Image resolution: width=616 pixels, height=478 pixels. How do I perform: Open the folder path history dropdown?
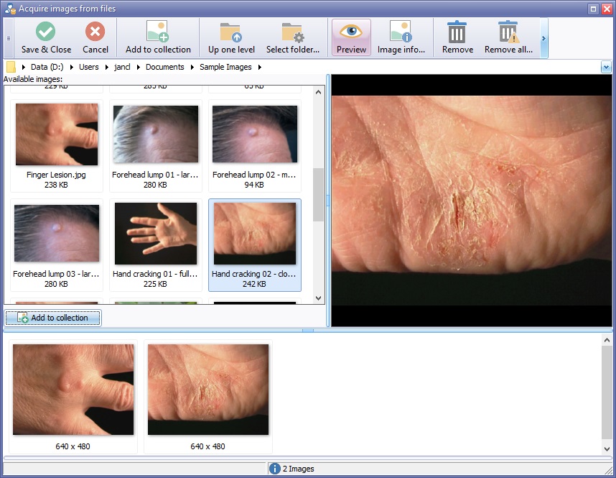[607, 67]
